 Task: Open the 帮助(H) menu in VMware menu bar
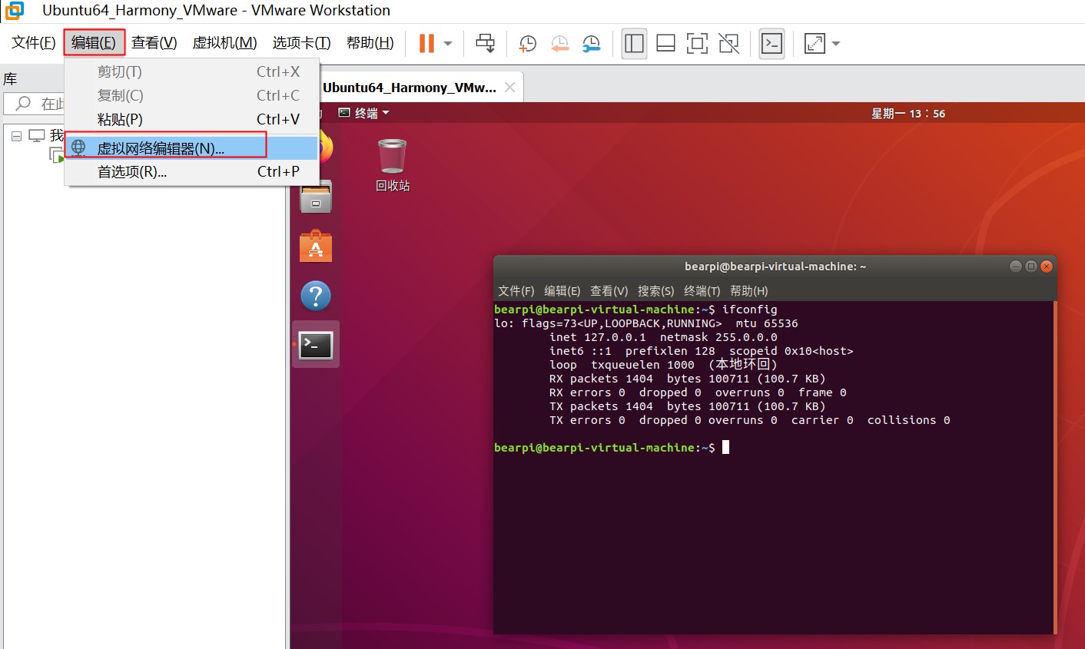[370, 43]
